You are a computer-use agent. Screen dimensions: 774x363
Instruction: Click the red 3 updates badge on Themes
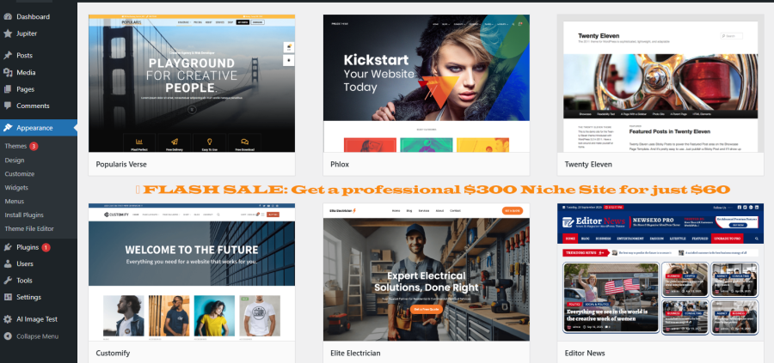point(34,146)
